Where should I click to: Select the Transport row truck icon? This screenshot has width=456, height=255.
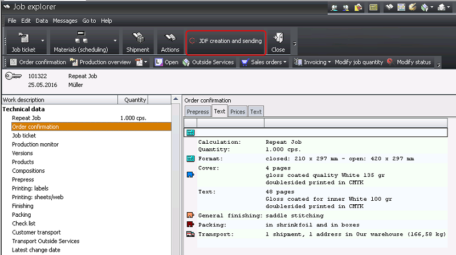(x=190, y=234)
